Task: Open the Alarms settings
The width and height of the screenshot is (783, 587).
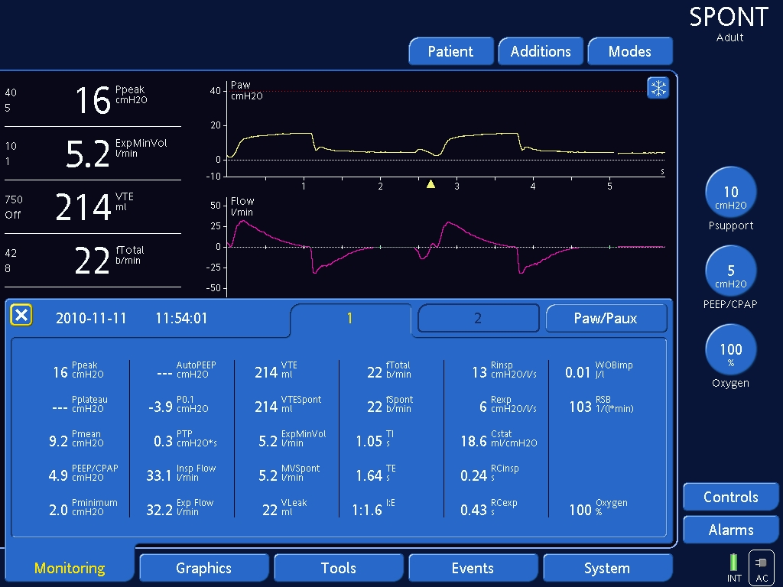Action: pyautogui.click(x=730, y=530)
